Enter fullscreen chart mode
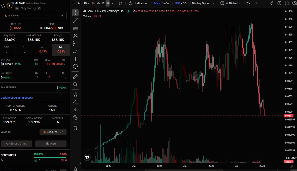This screenshot has width=297, height=171. pos(287,3)
